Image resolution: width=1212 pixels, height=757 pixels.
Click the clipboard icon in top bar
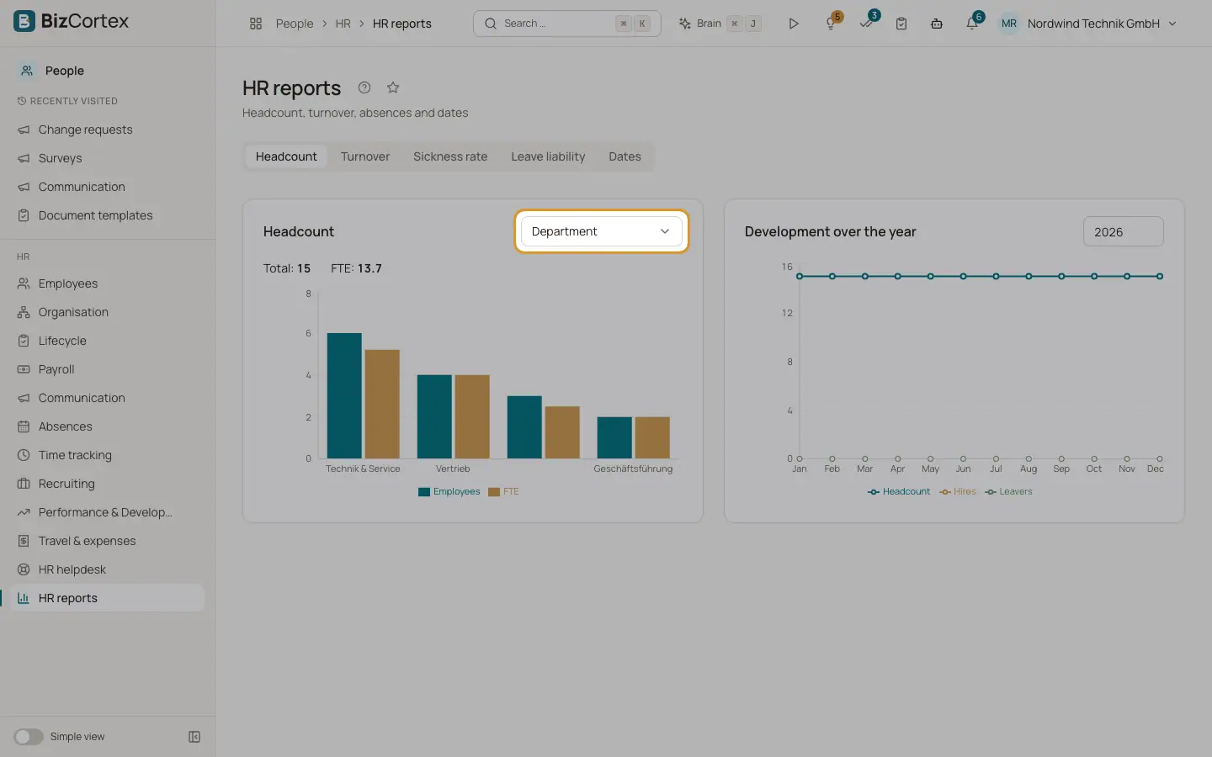click(901, 24)
